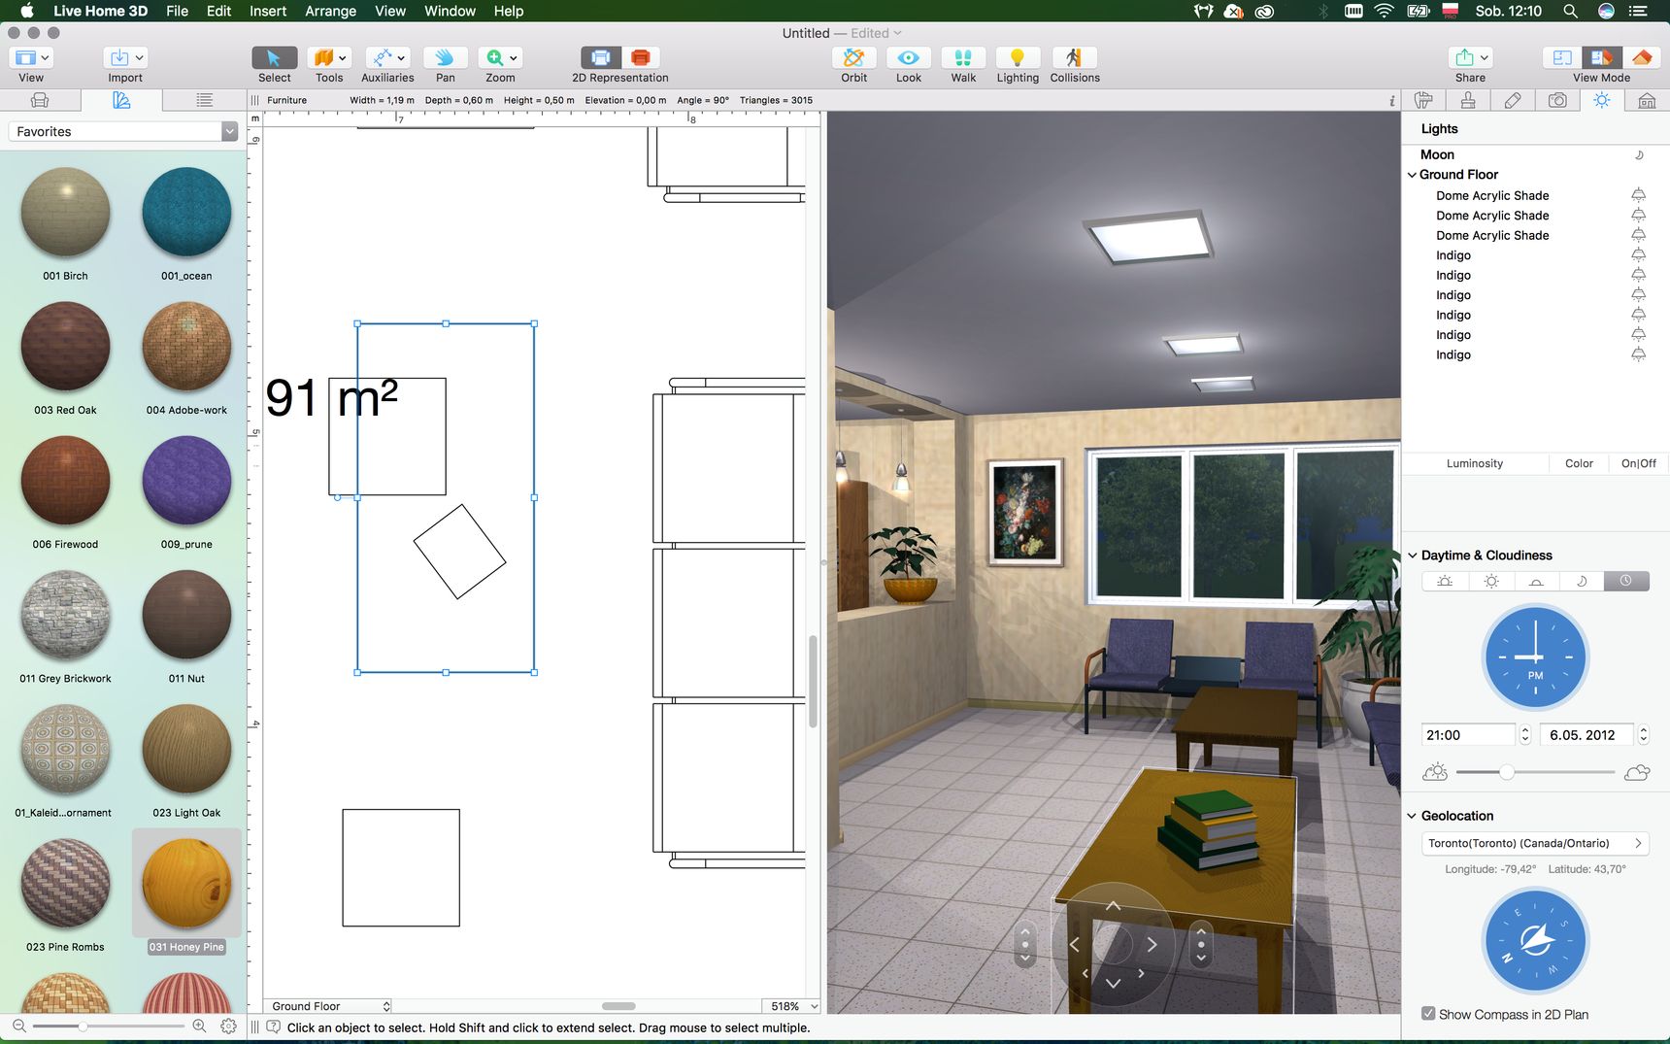
Task: Set daytime to midday sun preset
Action: [1490, 581]
